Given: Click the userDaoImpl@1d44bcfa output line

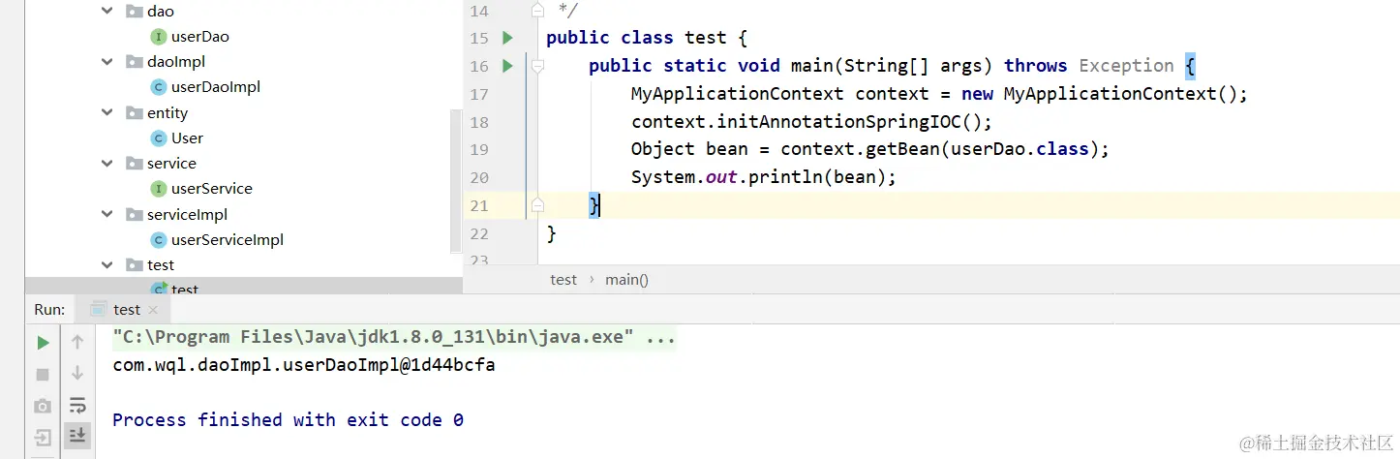Looking at the screenshot, I should click(304, 366).
